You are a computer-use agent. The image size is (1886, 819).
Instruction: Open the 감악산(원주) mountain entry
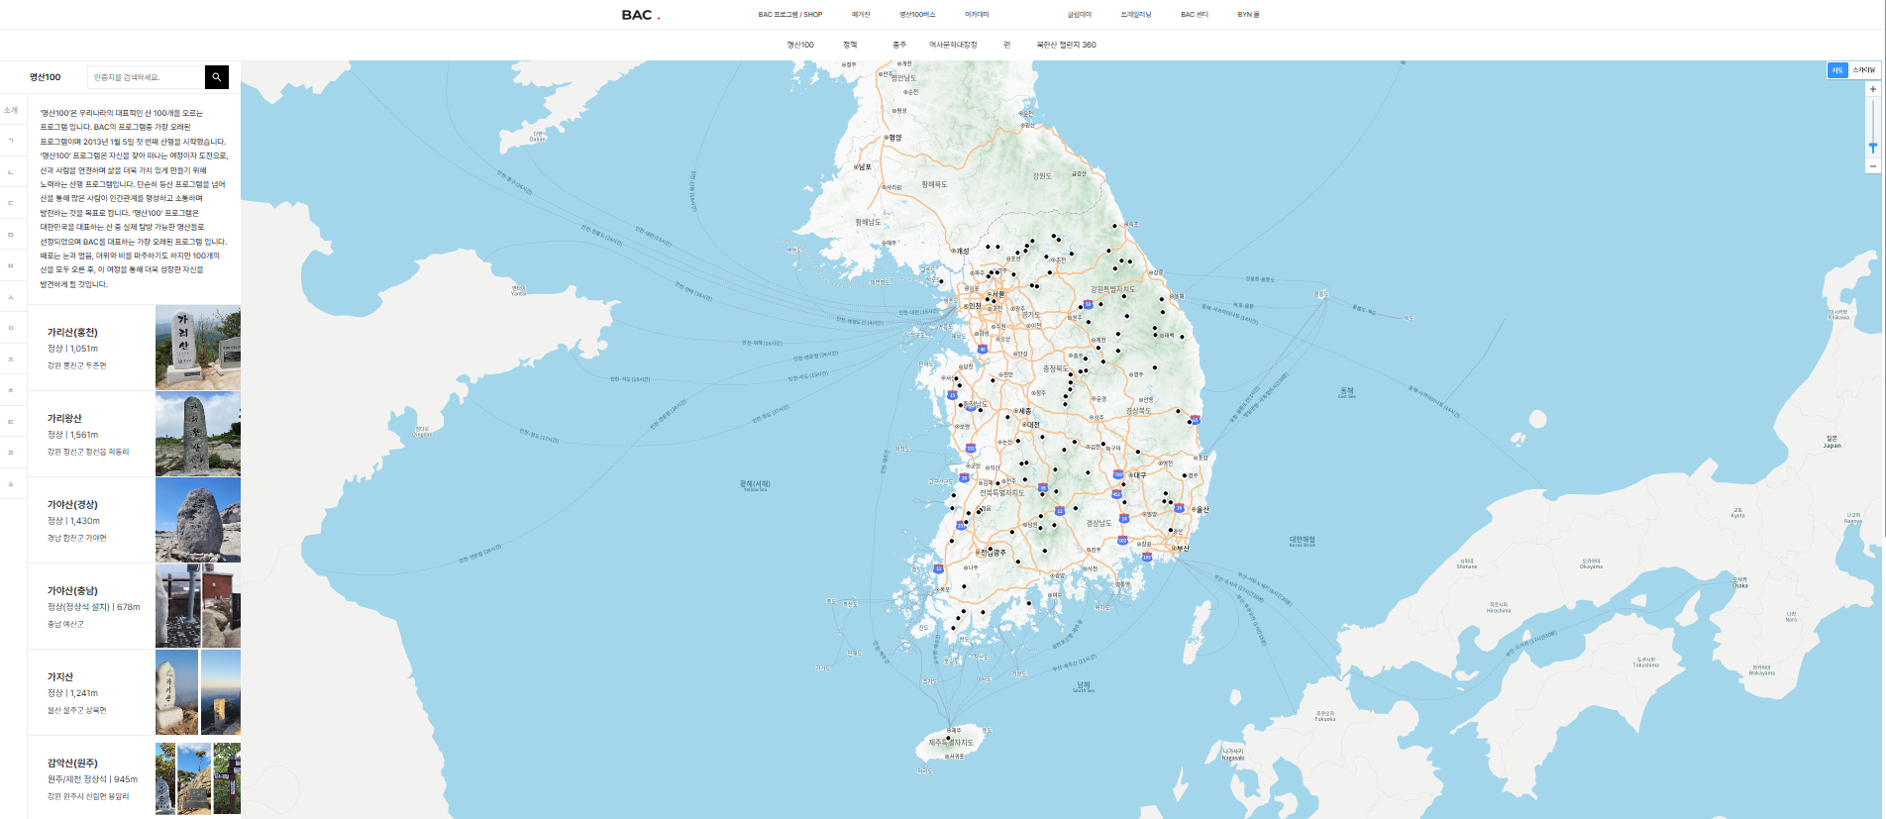(x=134, y=778)
